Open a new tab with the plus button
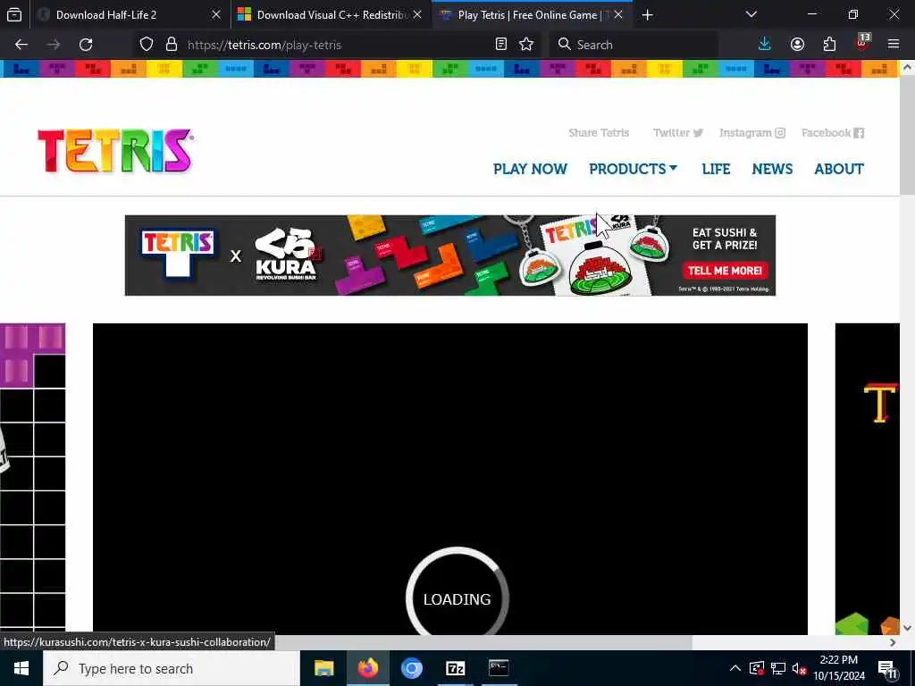 click(647, 14)
